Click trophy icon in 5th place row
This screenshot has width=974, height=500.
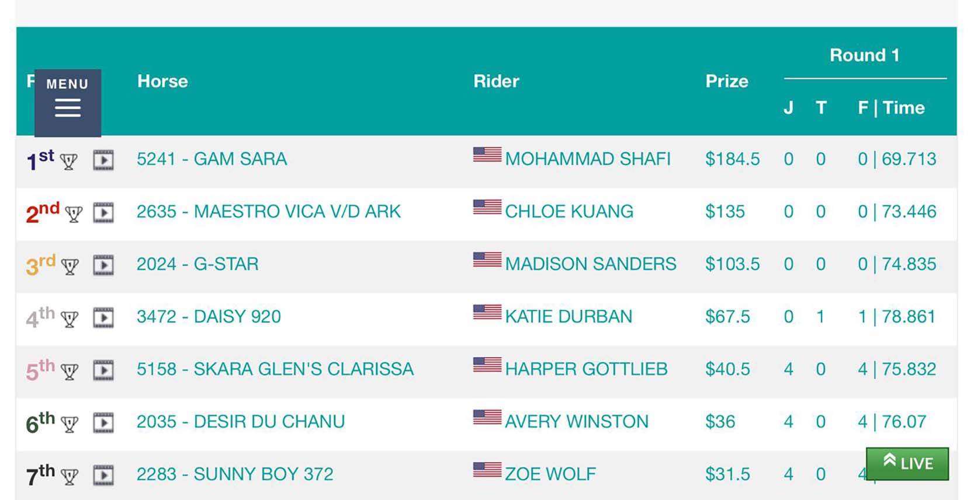(70, 372)
